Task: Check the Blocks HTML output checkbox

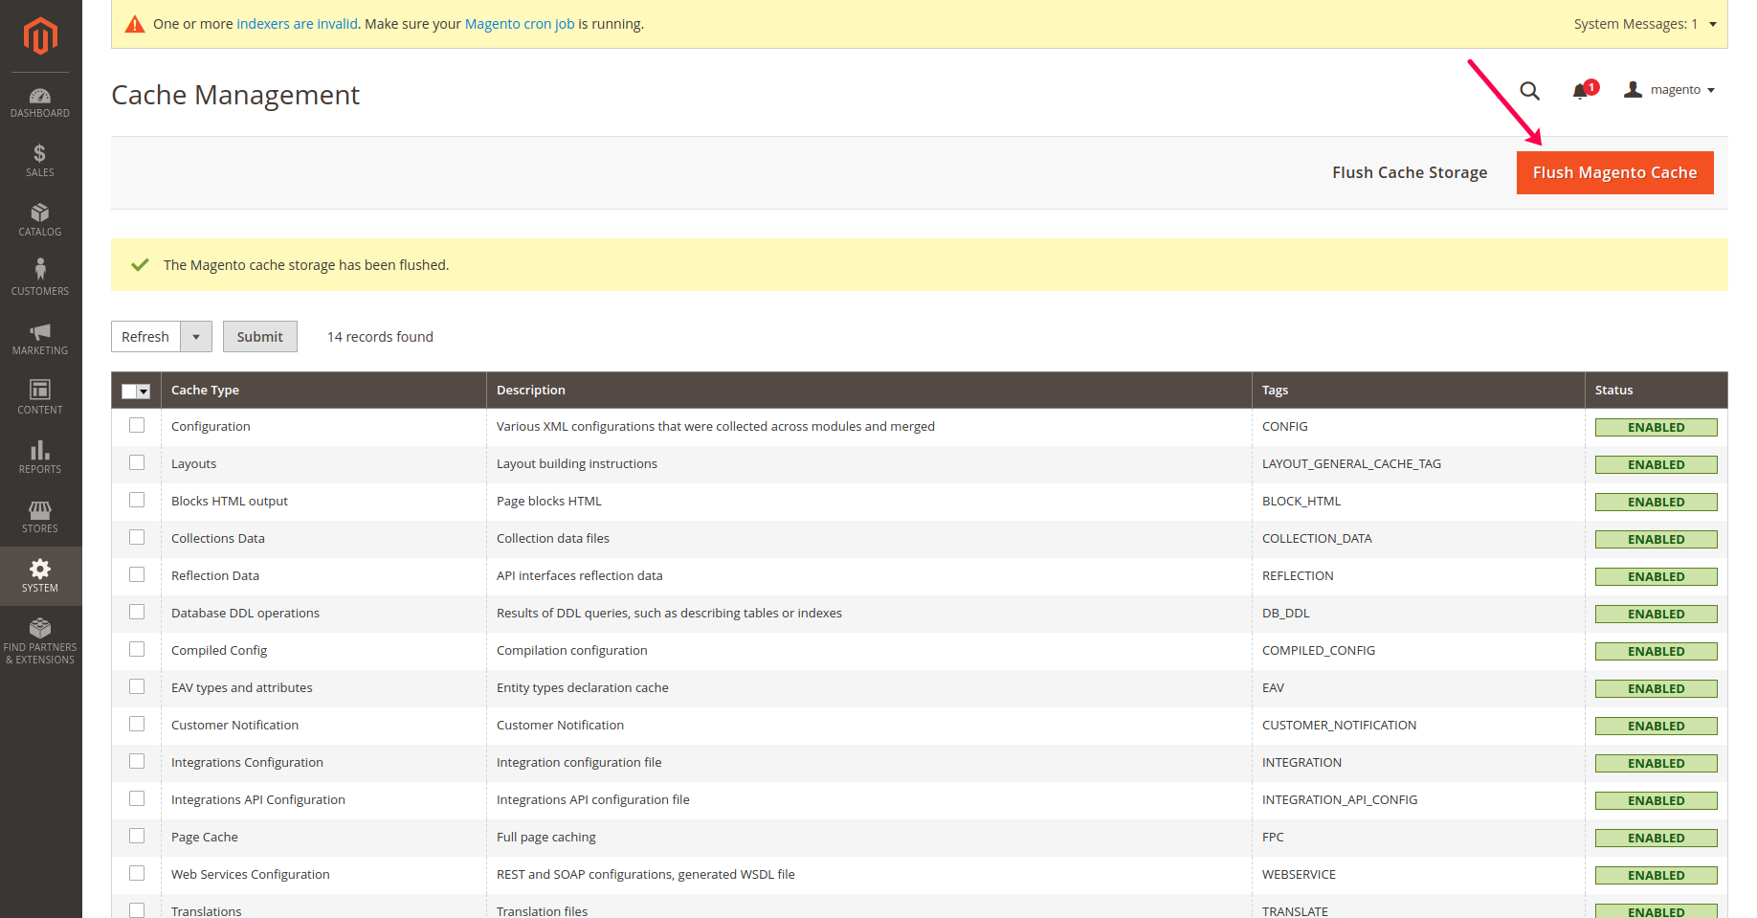Action: 137,500
